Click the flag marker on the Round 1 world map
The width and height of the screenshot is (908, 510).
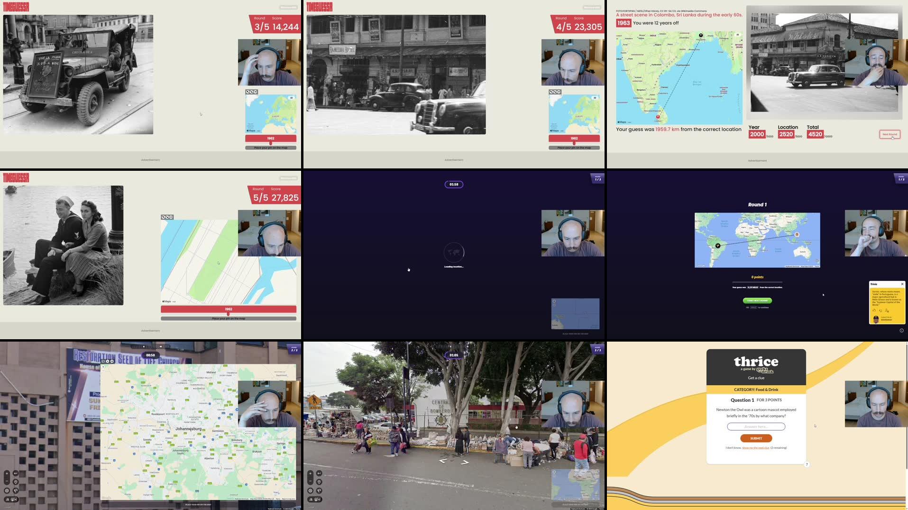[718, 246]
